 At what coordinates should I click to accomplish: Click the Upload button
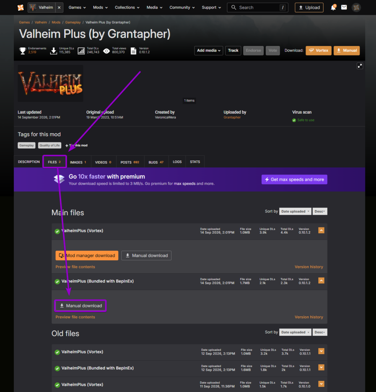pos(309,8)
